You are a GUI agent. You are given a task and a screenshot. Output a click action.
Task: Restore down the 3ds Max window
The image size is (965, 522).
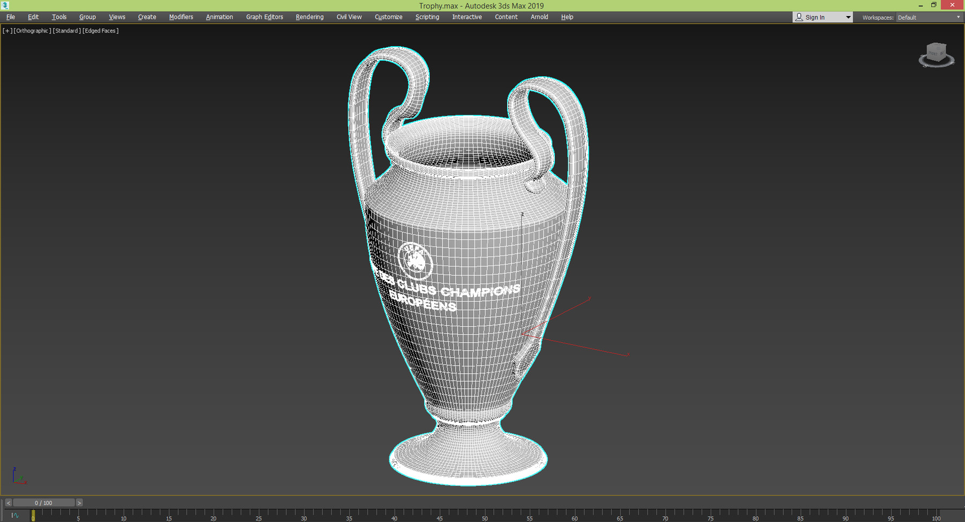933,5
